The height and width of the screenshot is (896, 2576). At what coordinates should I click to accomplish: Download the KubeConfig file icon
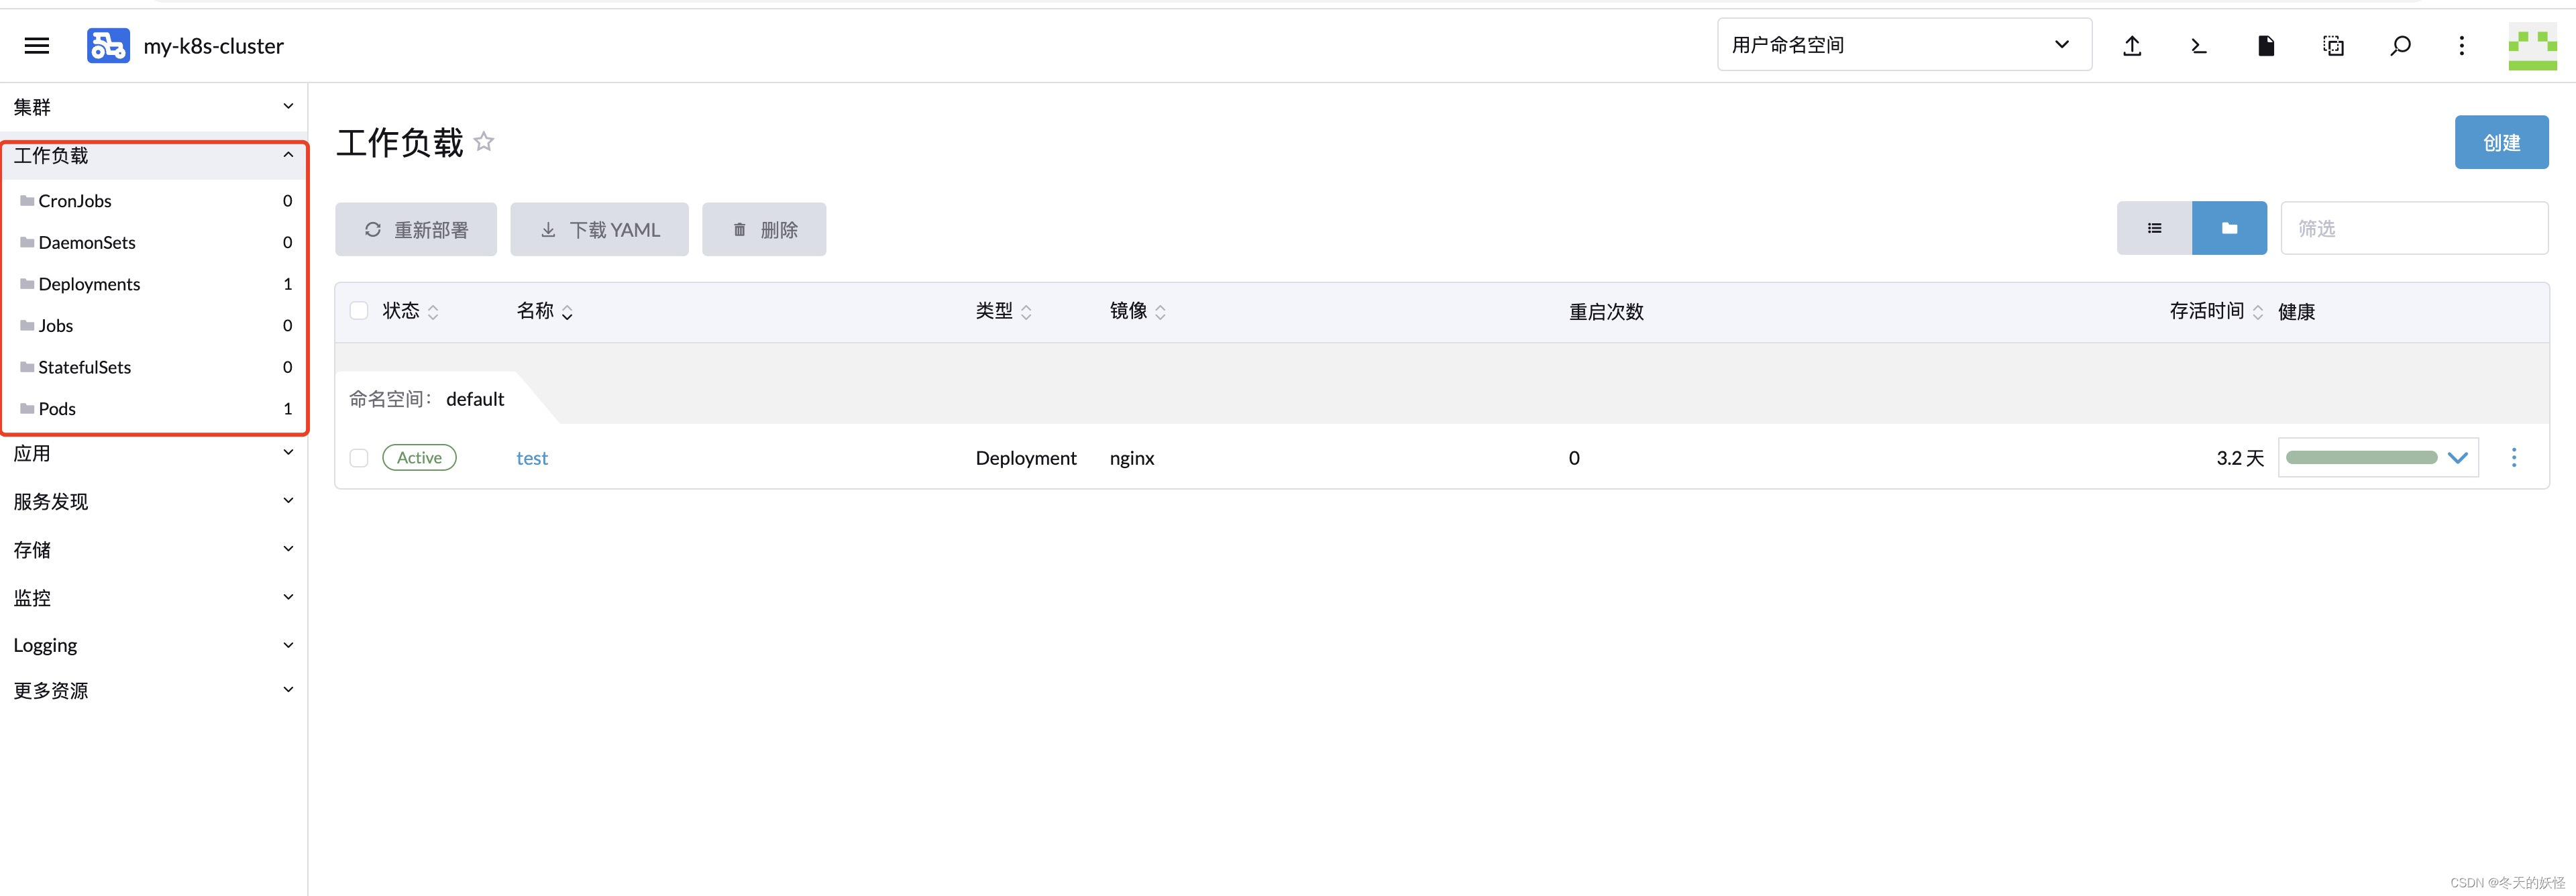click(2266, 45)
